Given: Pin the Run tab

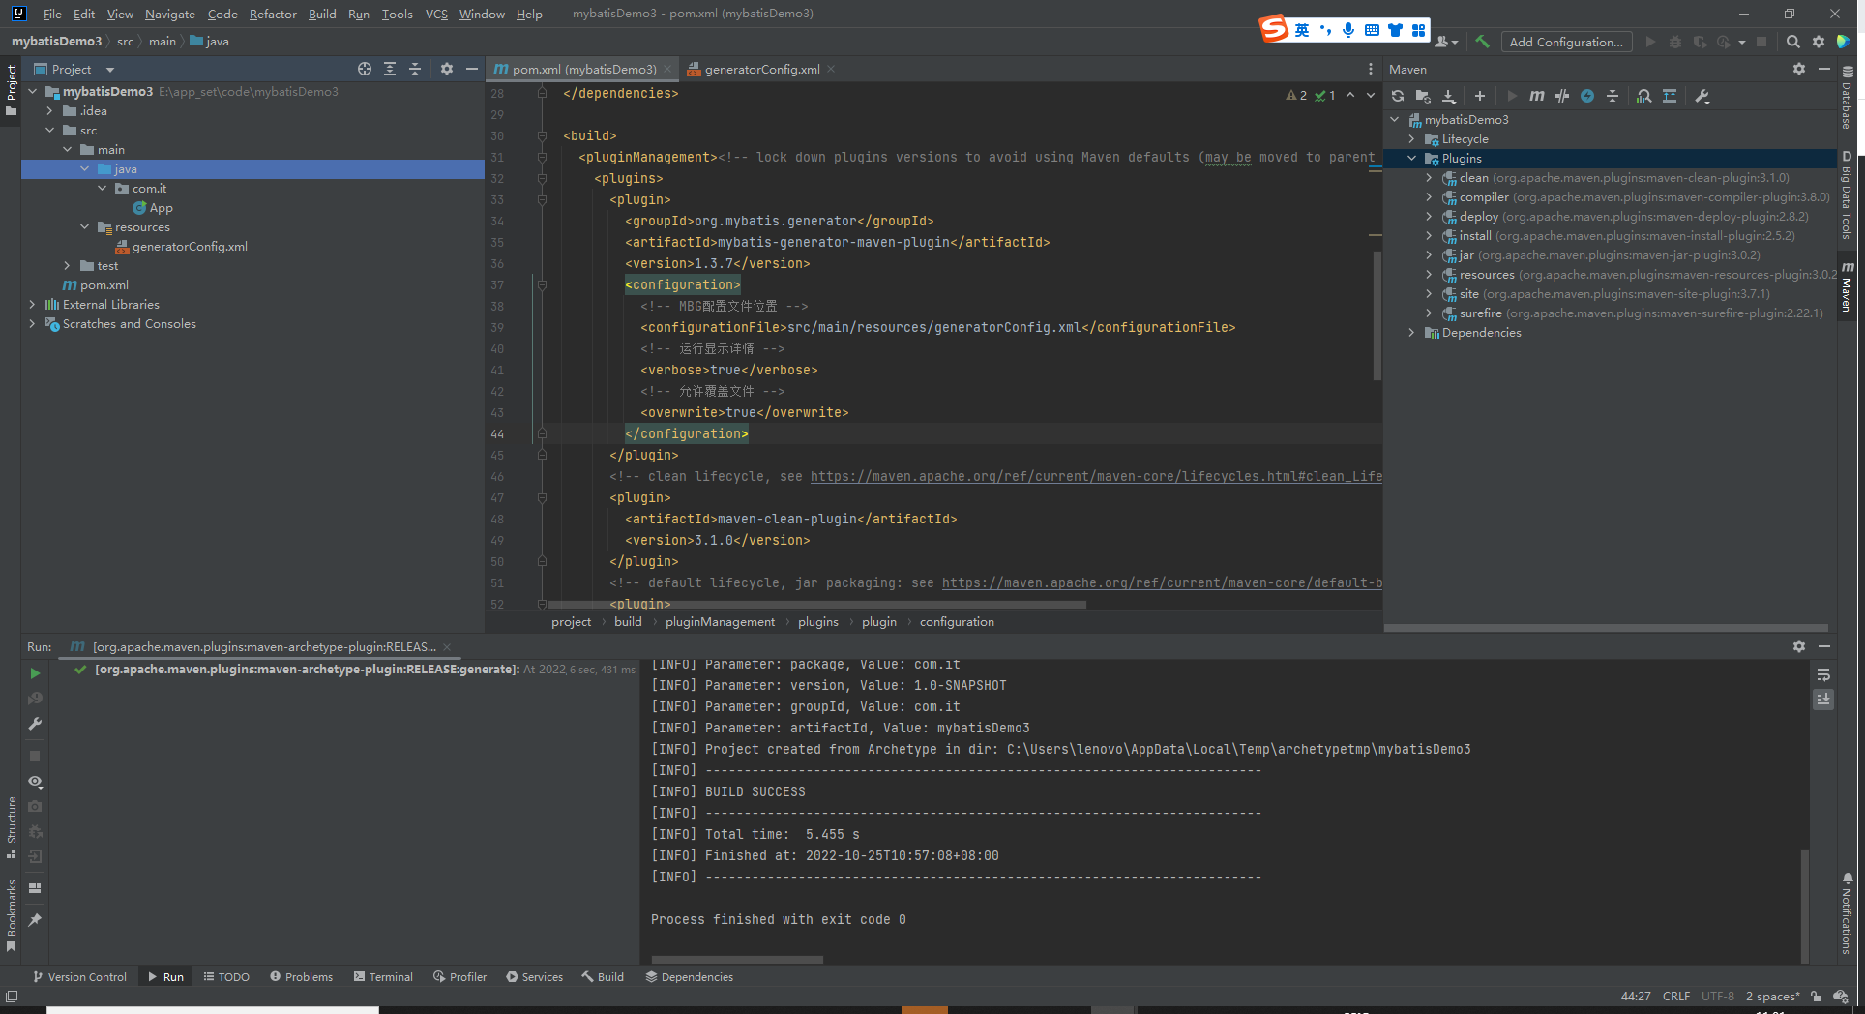Looking at the screenshot, I should 35,920.
